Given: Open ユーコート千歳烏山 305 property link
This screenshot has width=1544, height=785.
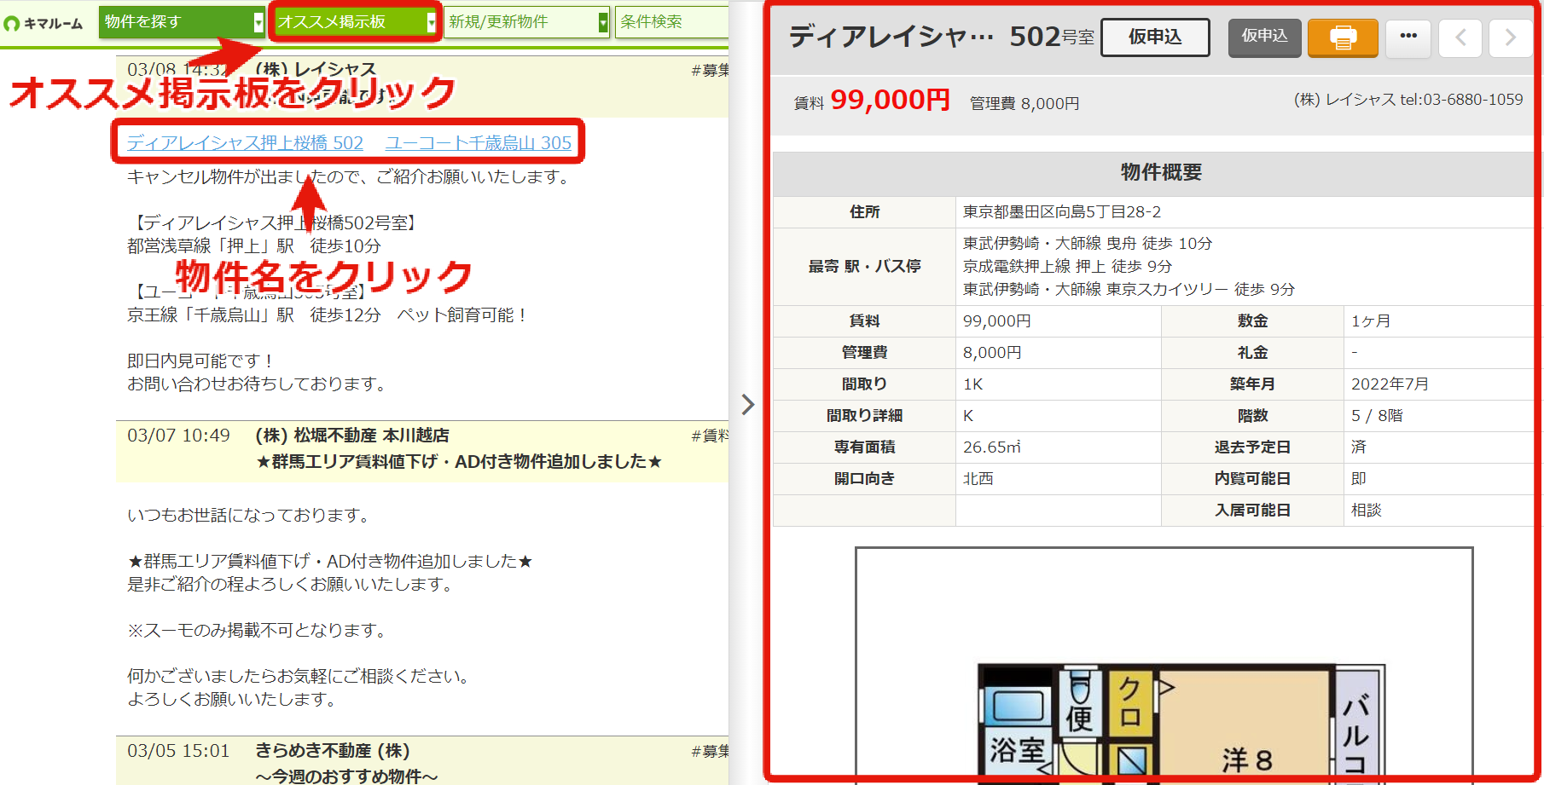Looking at the screenshot, I should click(479, 143).
